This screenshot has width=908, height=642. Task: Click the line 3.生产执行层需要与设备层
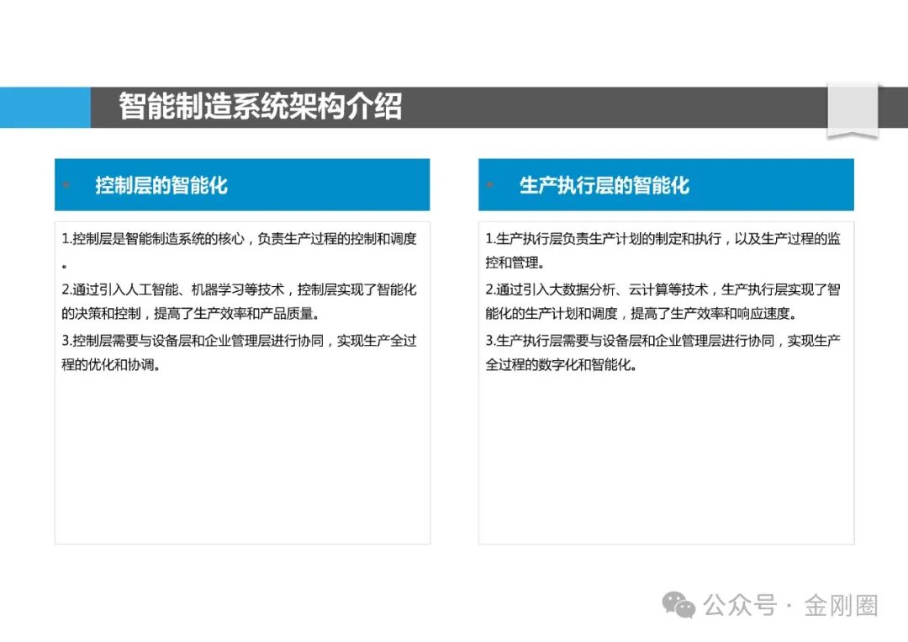click(663, 341)
